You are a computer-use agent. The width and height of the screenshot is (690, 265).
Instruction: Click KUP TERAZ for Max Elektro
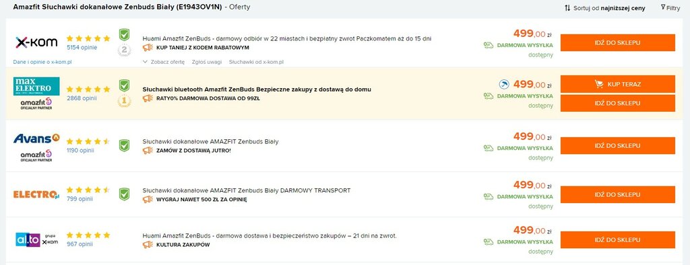pos(617,84)
